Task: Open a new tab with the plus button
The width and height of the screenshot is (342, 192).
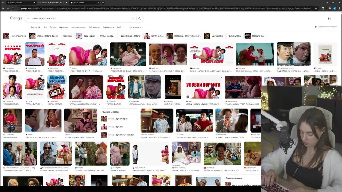Action: 103,3
